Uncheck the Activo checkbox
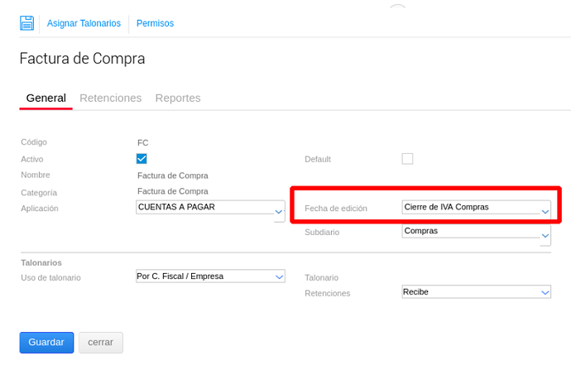571x370 pixels. click(x=142, y=158)
